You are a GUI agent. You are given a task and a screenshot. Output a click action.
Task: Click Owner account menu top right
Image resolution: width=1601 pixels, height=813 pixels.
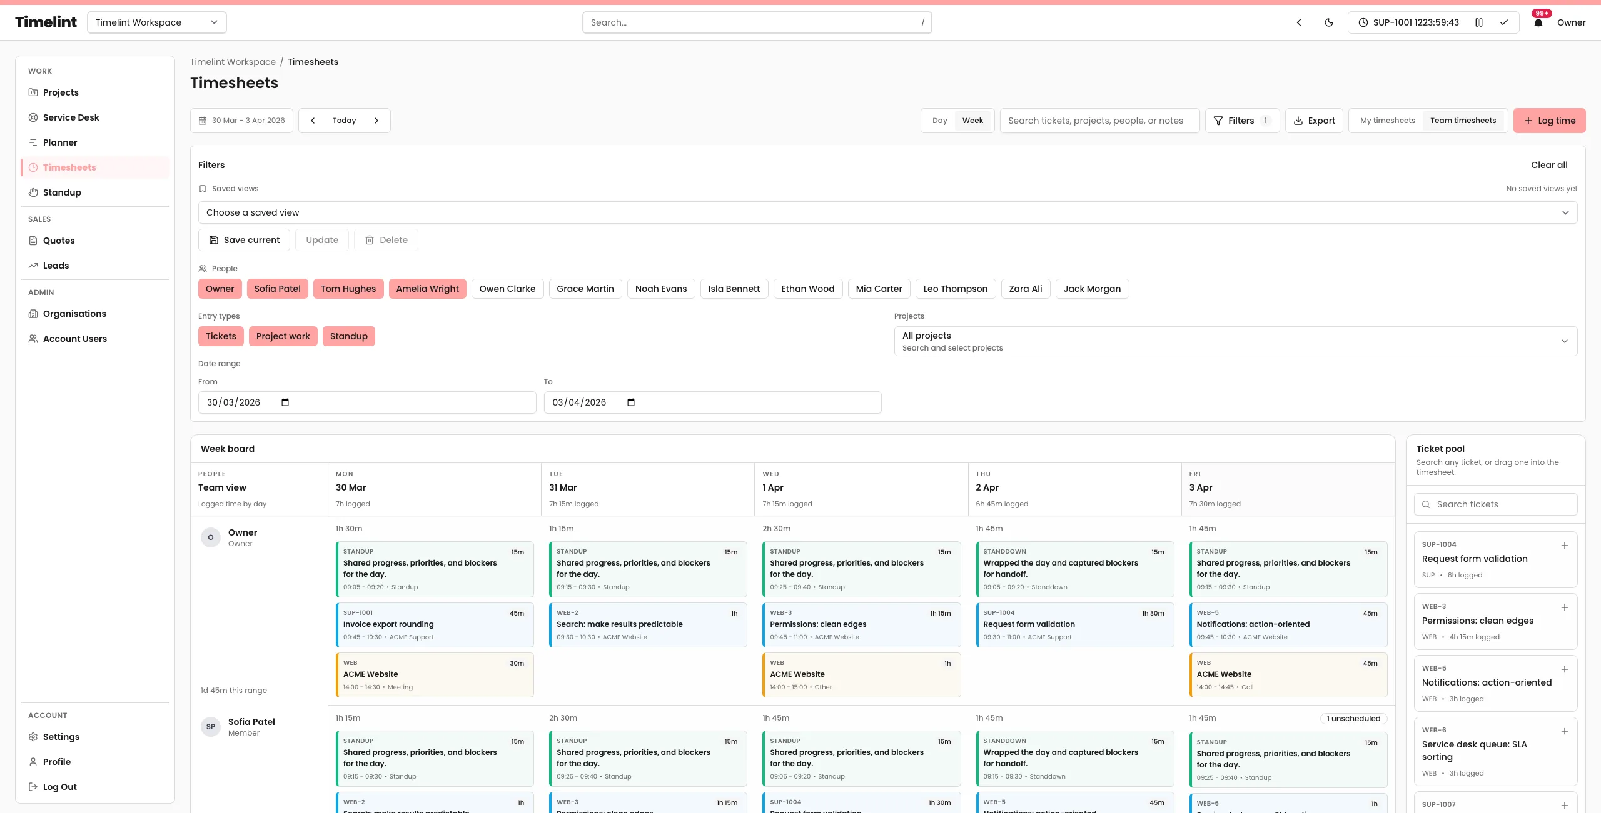click(1571, 22)
